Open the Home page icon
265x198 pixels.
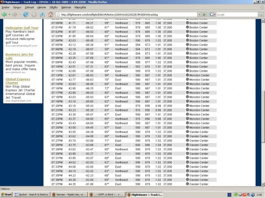coord(50,15)
